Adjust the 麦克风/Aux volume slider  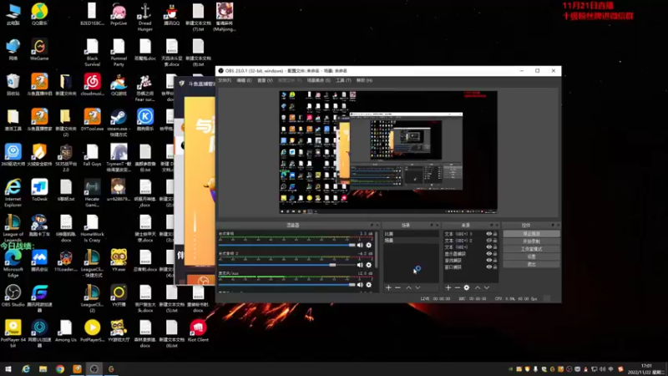coord(286,284)
